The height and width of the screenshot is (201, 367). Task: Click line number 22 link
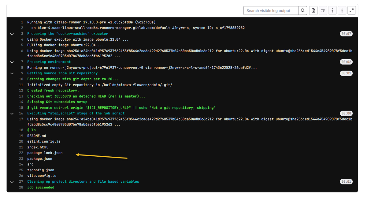[x=21, y=153]
